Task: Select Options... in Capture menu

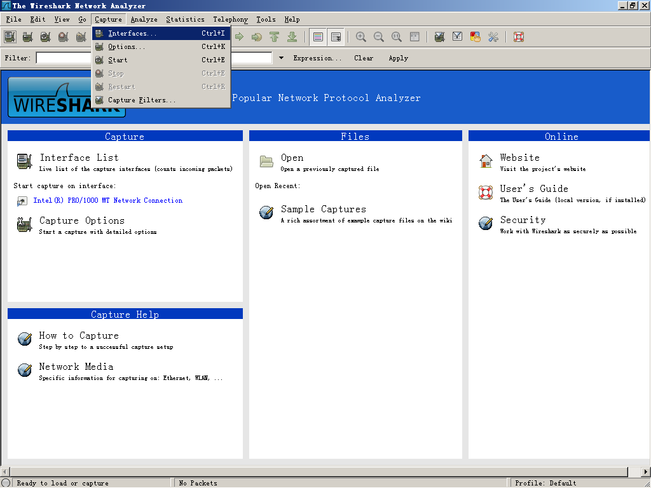Action: (x=161, y=46)
